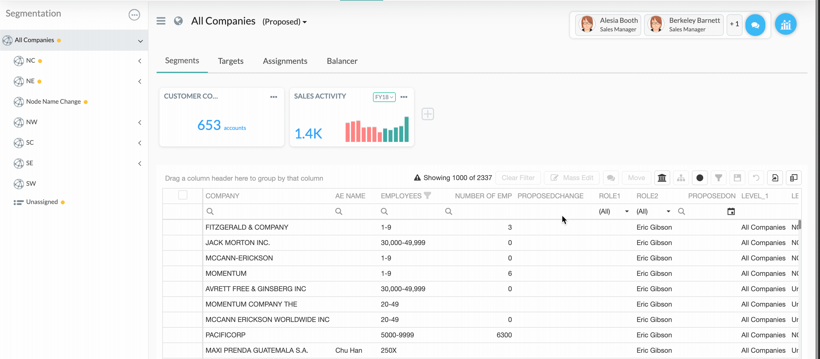820x359 pixels.
Task: Click the +1 more users button
Action: point(734,24)
